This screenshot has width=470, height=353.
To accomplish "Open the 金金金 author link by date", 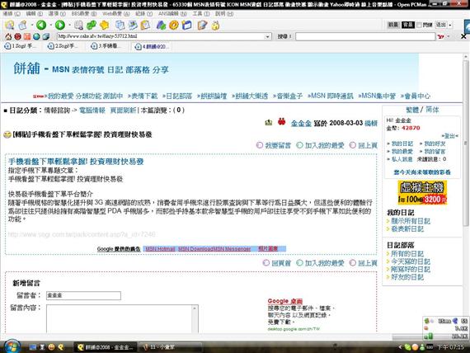I will (301, 123).
